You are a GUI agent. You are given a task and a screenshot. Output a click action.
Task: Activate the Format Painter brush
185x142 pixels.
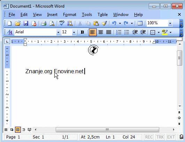click(104, 23)
